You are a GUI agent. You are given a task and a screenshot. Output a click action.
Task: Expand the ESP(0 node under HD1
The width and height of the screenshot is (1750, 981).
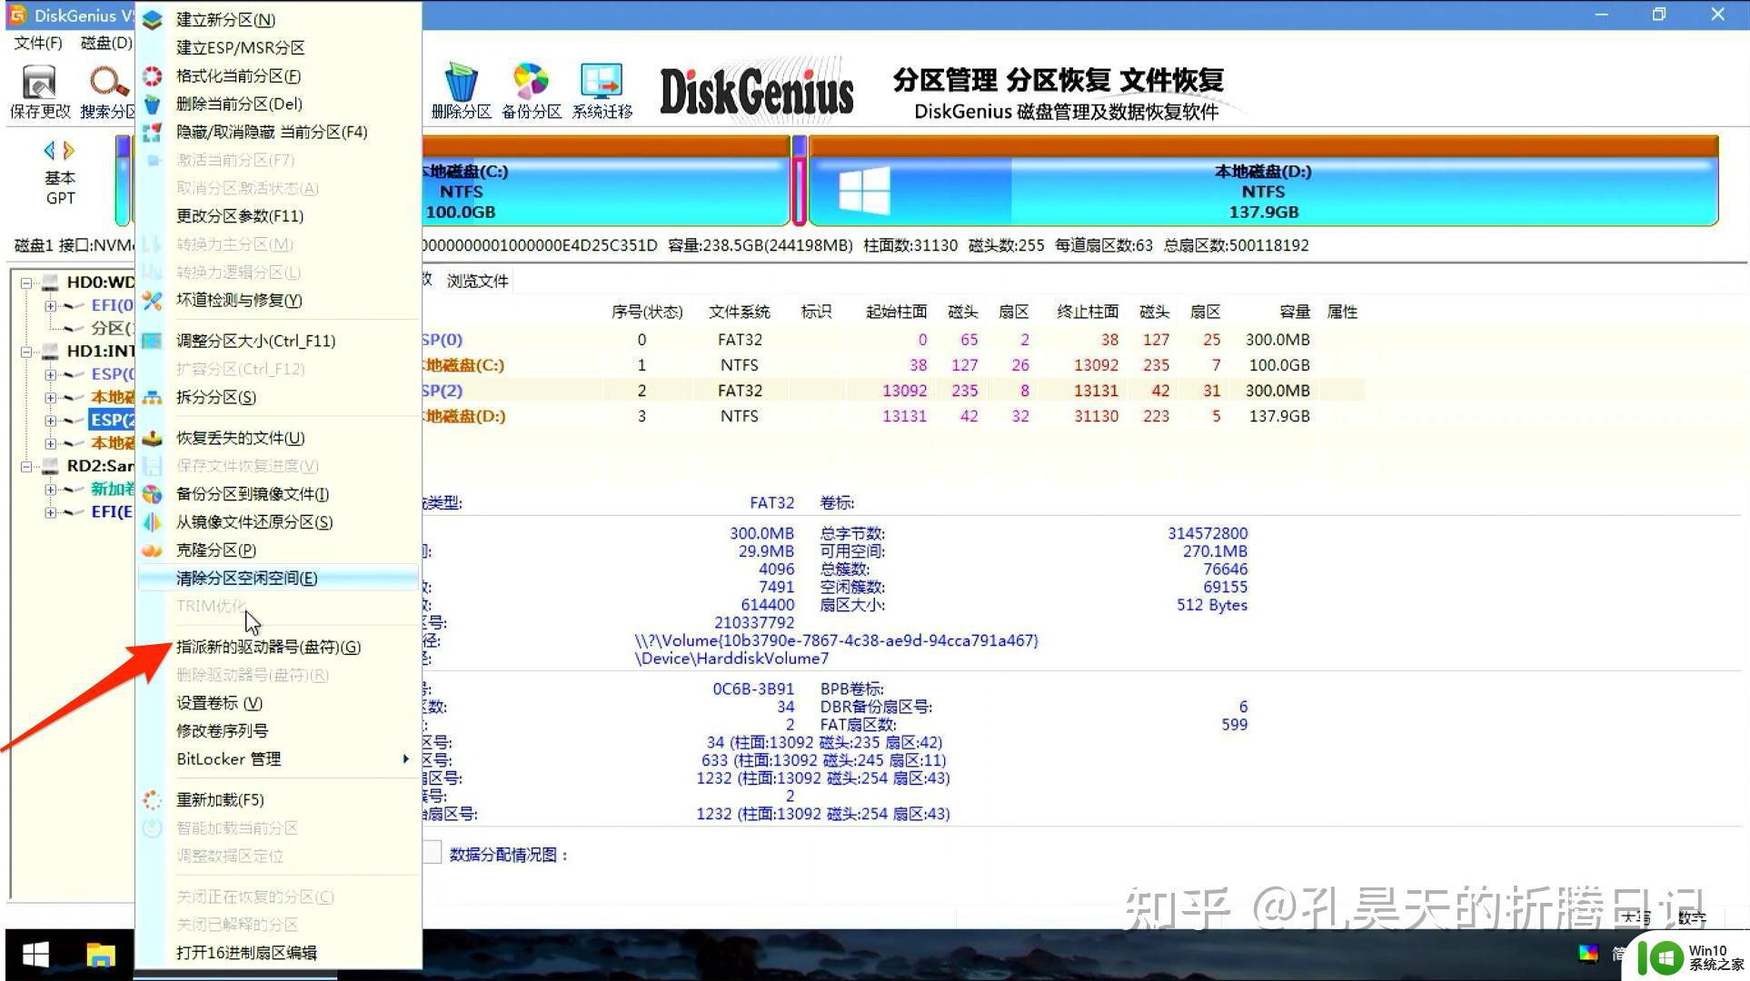pyautogui.click(x=50, y=374)
